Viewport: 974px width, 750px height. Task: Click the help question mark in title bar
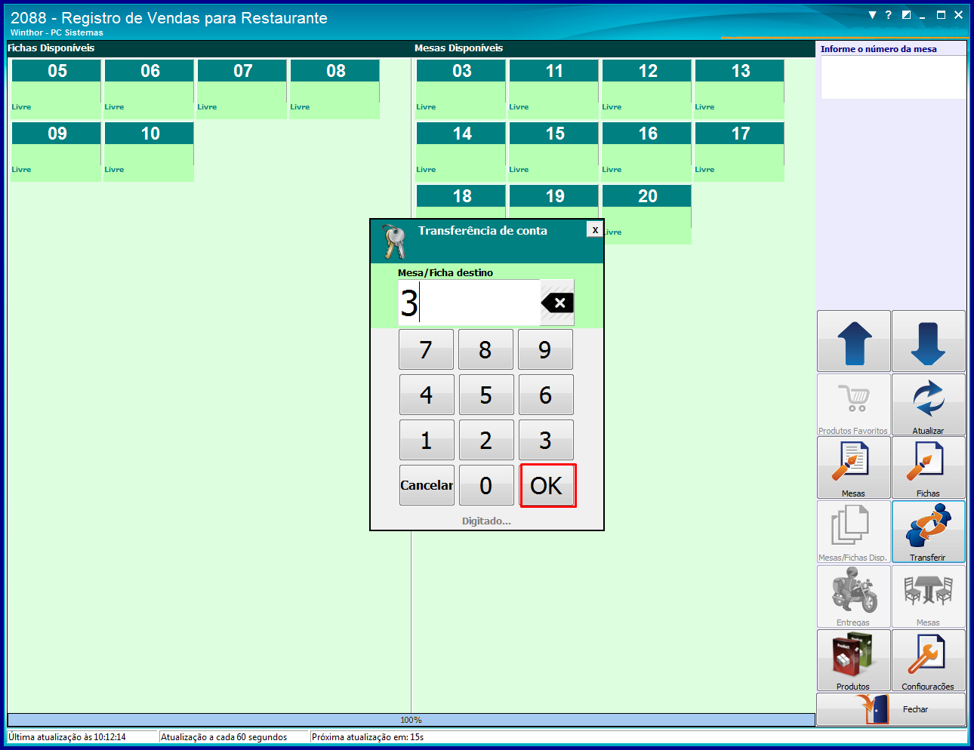[x=889, y=15]
